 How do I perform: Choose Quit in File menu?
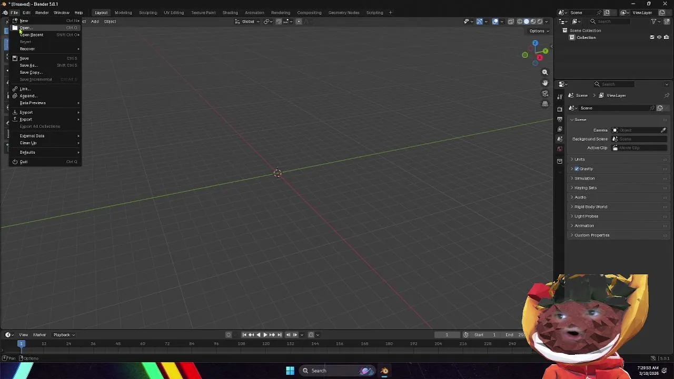pos(45,162)
